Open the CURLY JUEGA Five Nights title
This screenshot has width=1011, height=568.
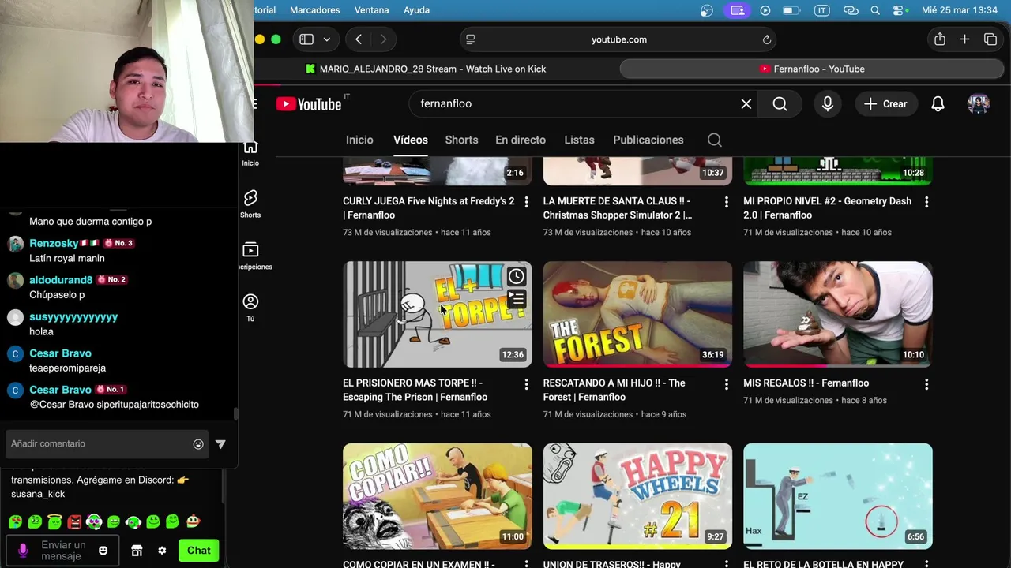coord(429,208)
